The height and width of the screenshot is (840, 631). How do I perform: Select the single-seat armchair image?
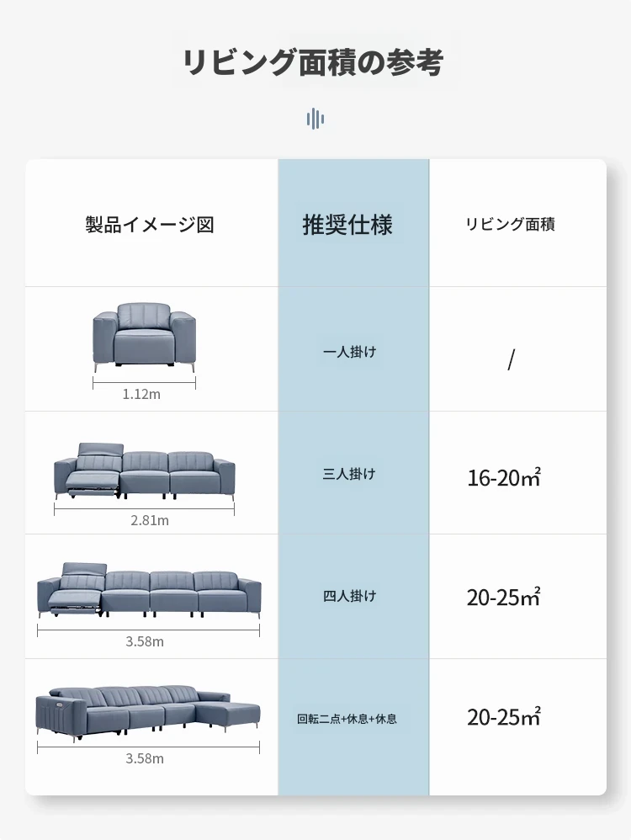pos(144,338)
